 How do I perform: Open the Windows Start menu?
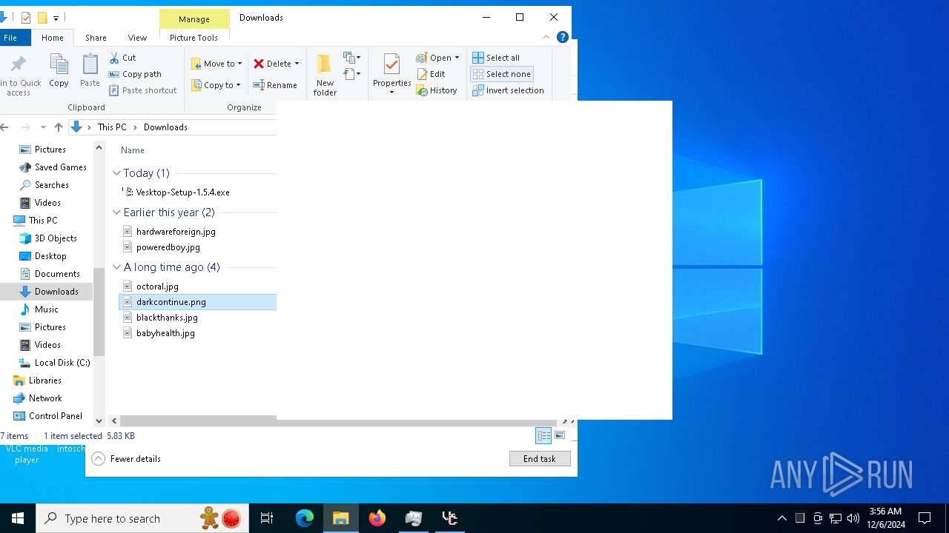(18, 518)
